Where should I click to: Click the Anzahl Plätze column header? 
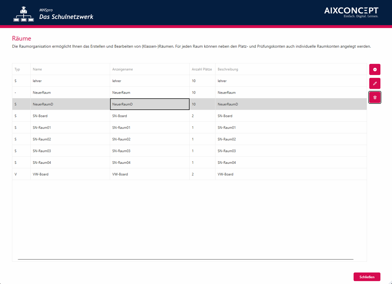click(x=202, y=69)
